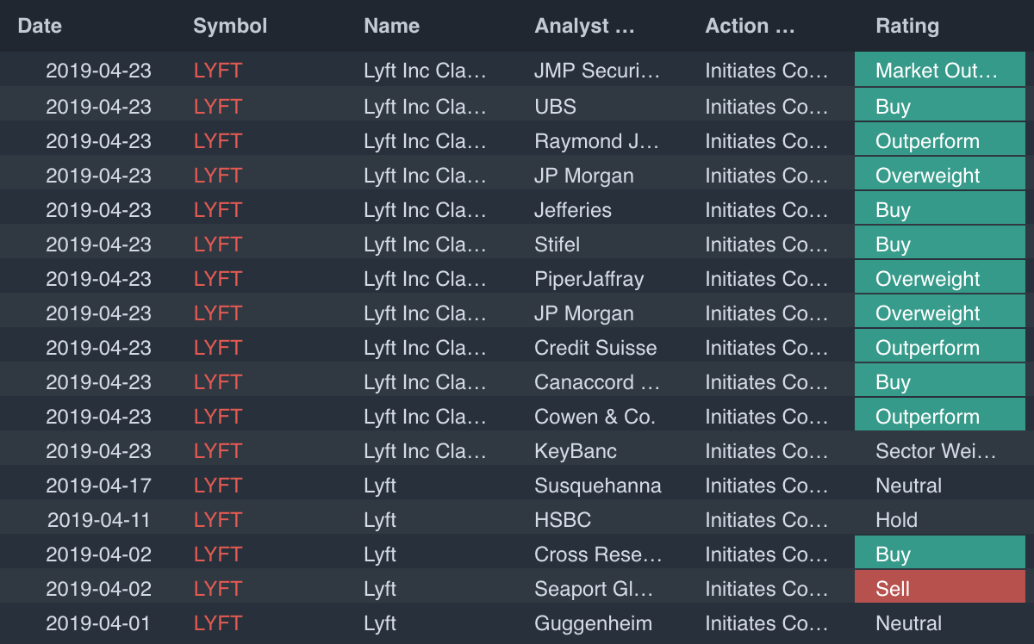Click the red Sell rating cell
The width and height of the screenshot is (1034, 644).
pyautogui.click(x=939, y=589)
